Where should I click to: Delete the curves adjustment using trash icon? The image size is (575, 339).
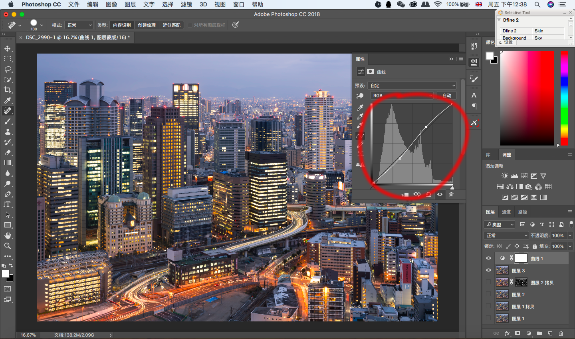click(451, 195)
